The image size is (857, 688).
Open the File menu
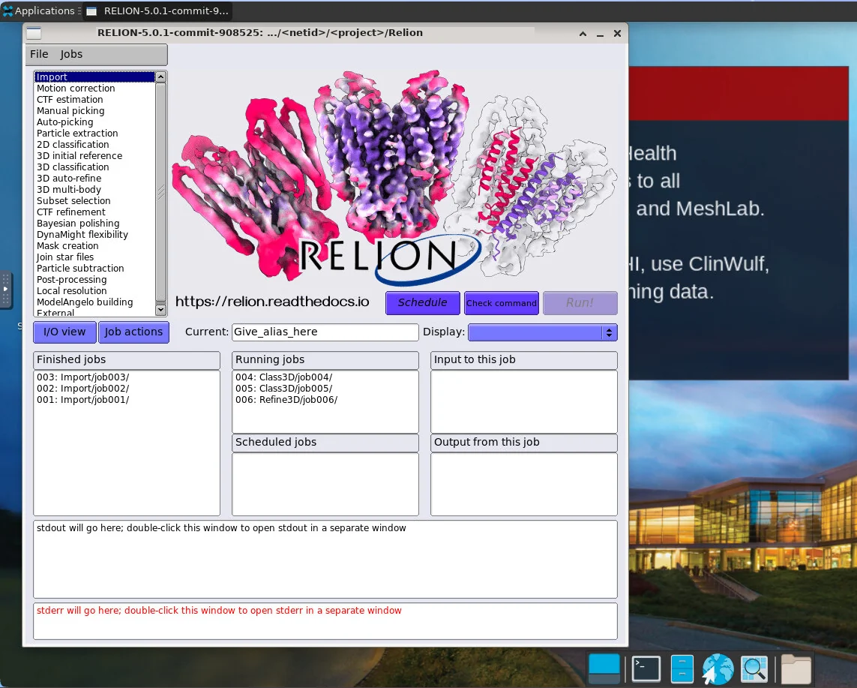(x=39, y=54)
